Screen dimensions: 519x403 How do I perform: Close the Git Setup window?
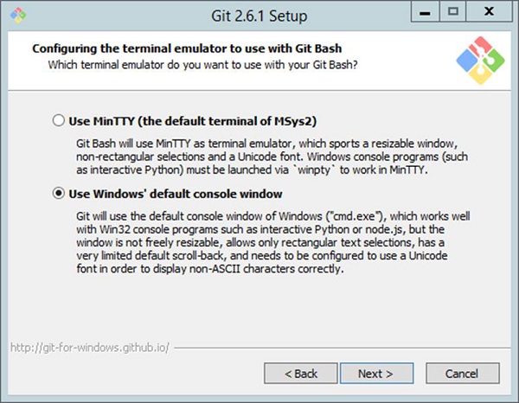[490, 13]
